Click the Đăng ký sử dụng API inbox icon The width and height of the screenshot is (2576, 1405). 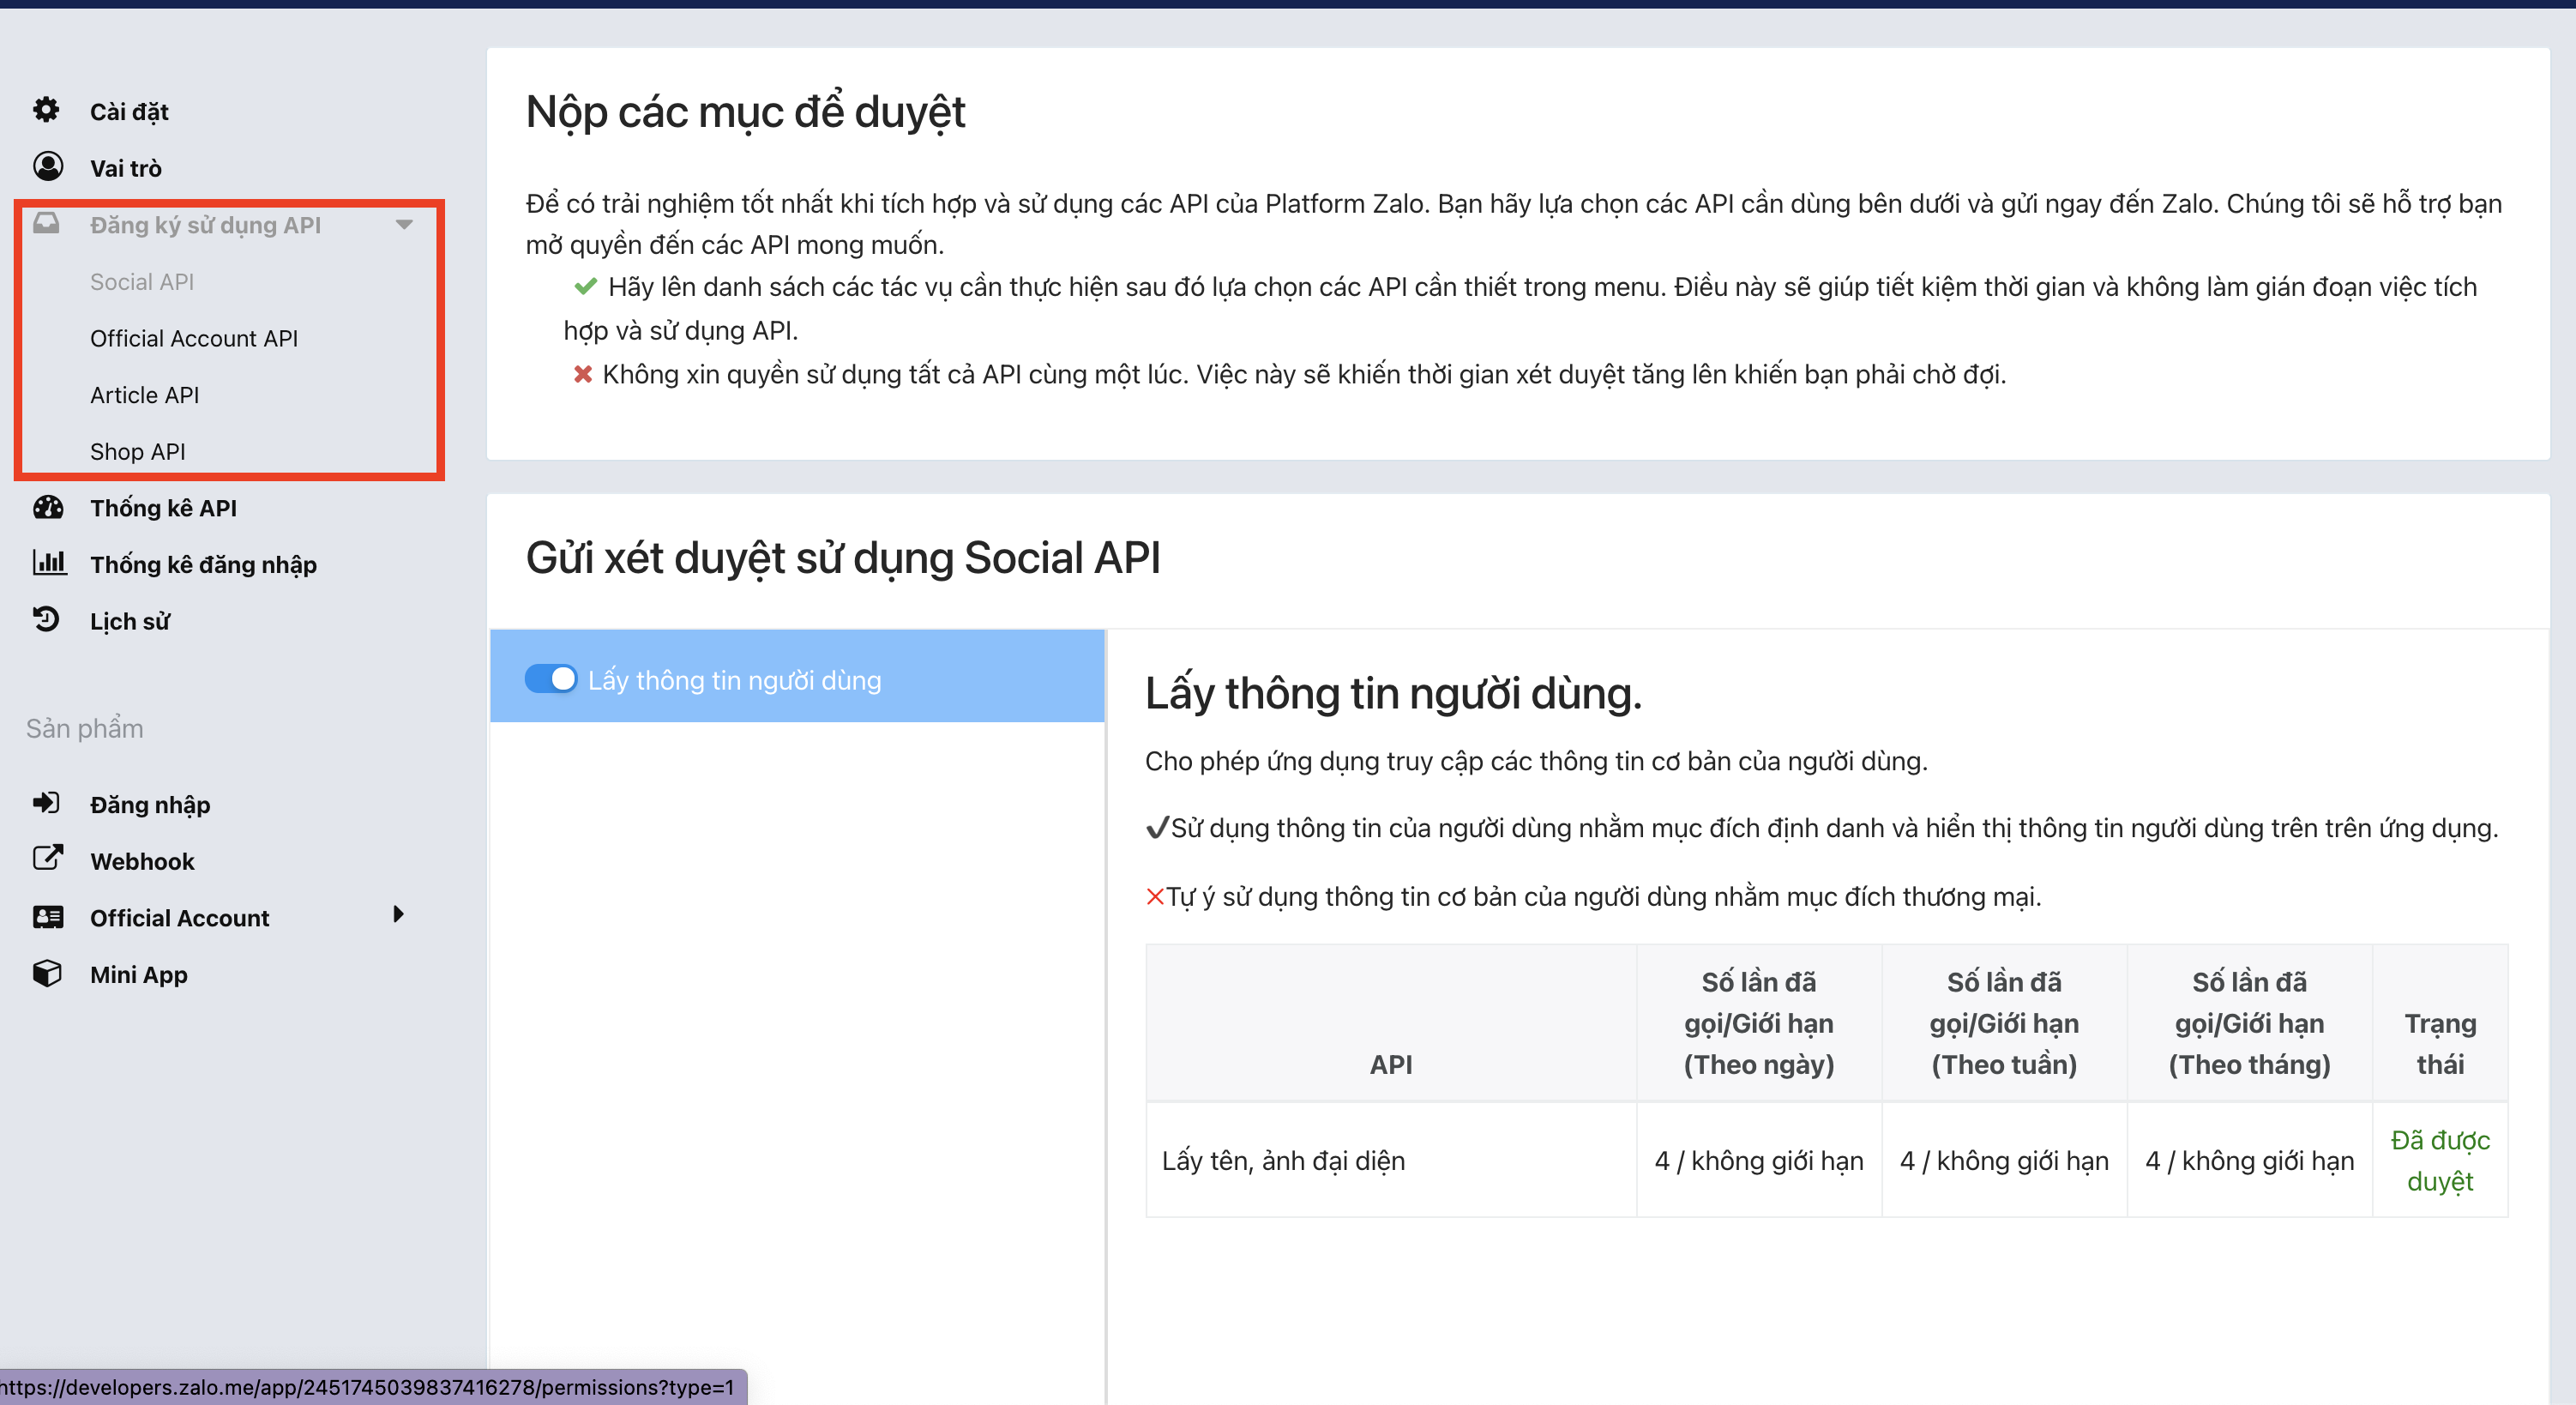[46, 223]
